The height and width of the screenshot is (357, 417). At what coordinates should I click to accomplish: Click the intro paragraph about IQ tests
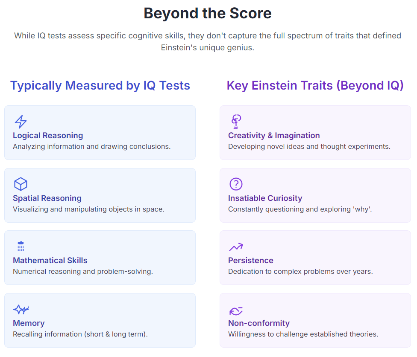(208, 41)
